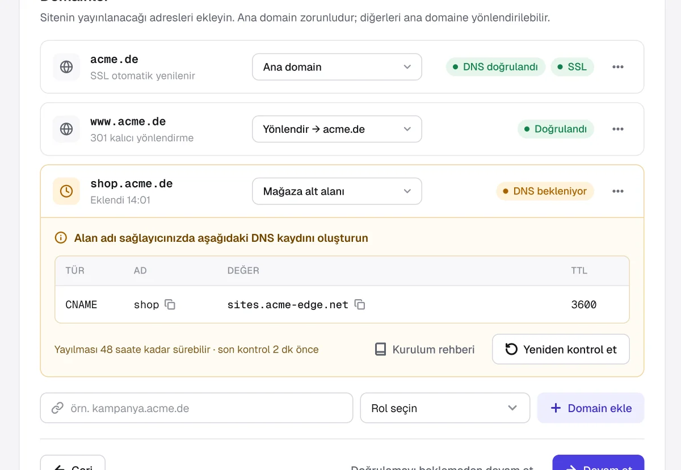Open the Yönlendir → acme.de dropdown
This screenshot has height=470, width=681.
pyautogui.click(x=337, y=129)
